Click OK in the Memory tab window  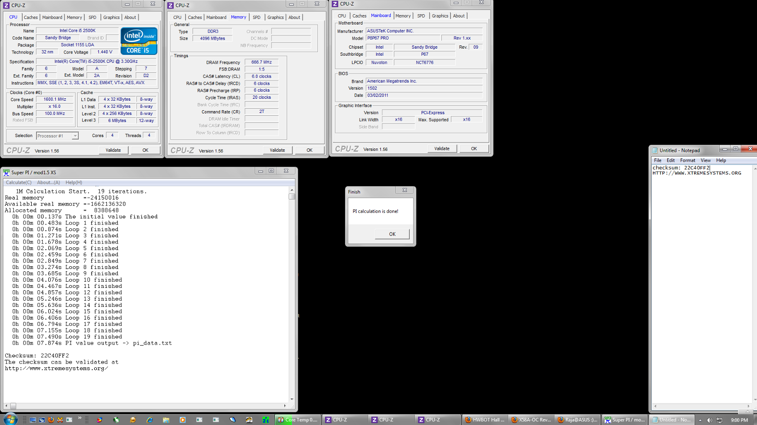pos(309,150)
